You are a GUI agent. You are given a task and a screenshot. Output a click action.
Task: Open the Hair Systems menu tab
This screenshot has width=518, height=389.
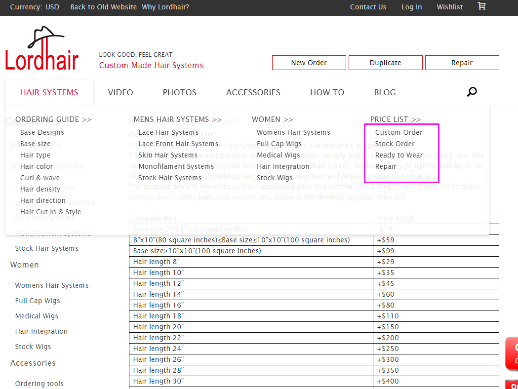pos(49,92)
